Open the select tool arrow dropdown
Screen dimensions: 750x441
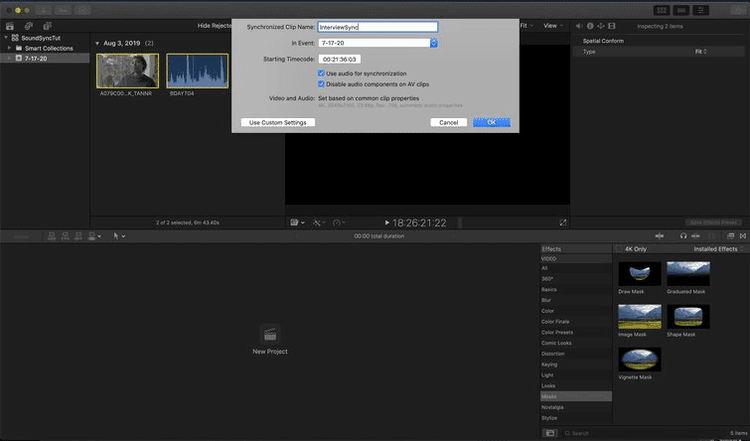click(x=118, y=235)
